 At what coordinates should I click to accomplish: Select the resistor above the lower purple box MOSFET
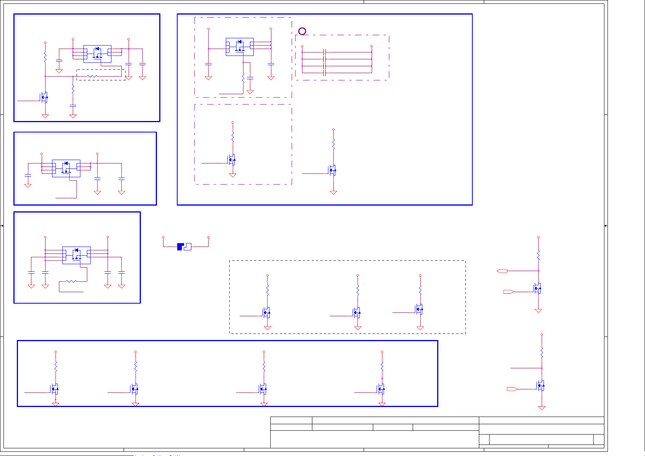click(x=233, y=137)
